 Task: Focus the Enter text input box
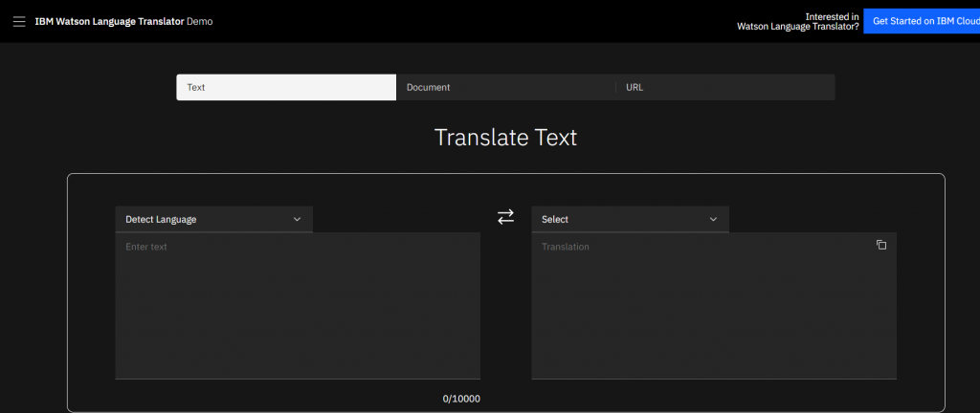[297, 306]
